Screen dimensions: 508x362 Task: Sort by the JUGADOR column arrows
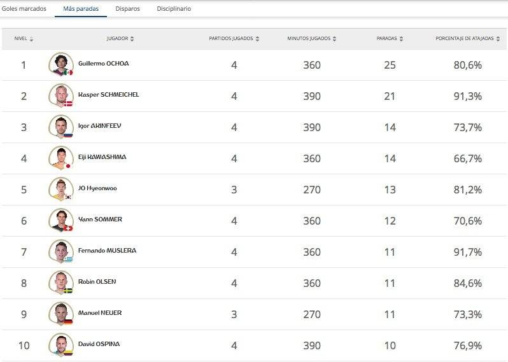tap(132, 39)
